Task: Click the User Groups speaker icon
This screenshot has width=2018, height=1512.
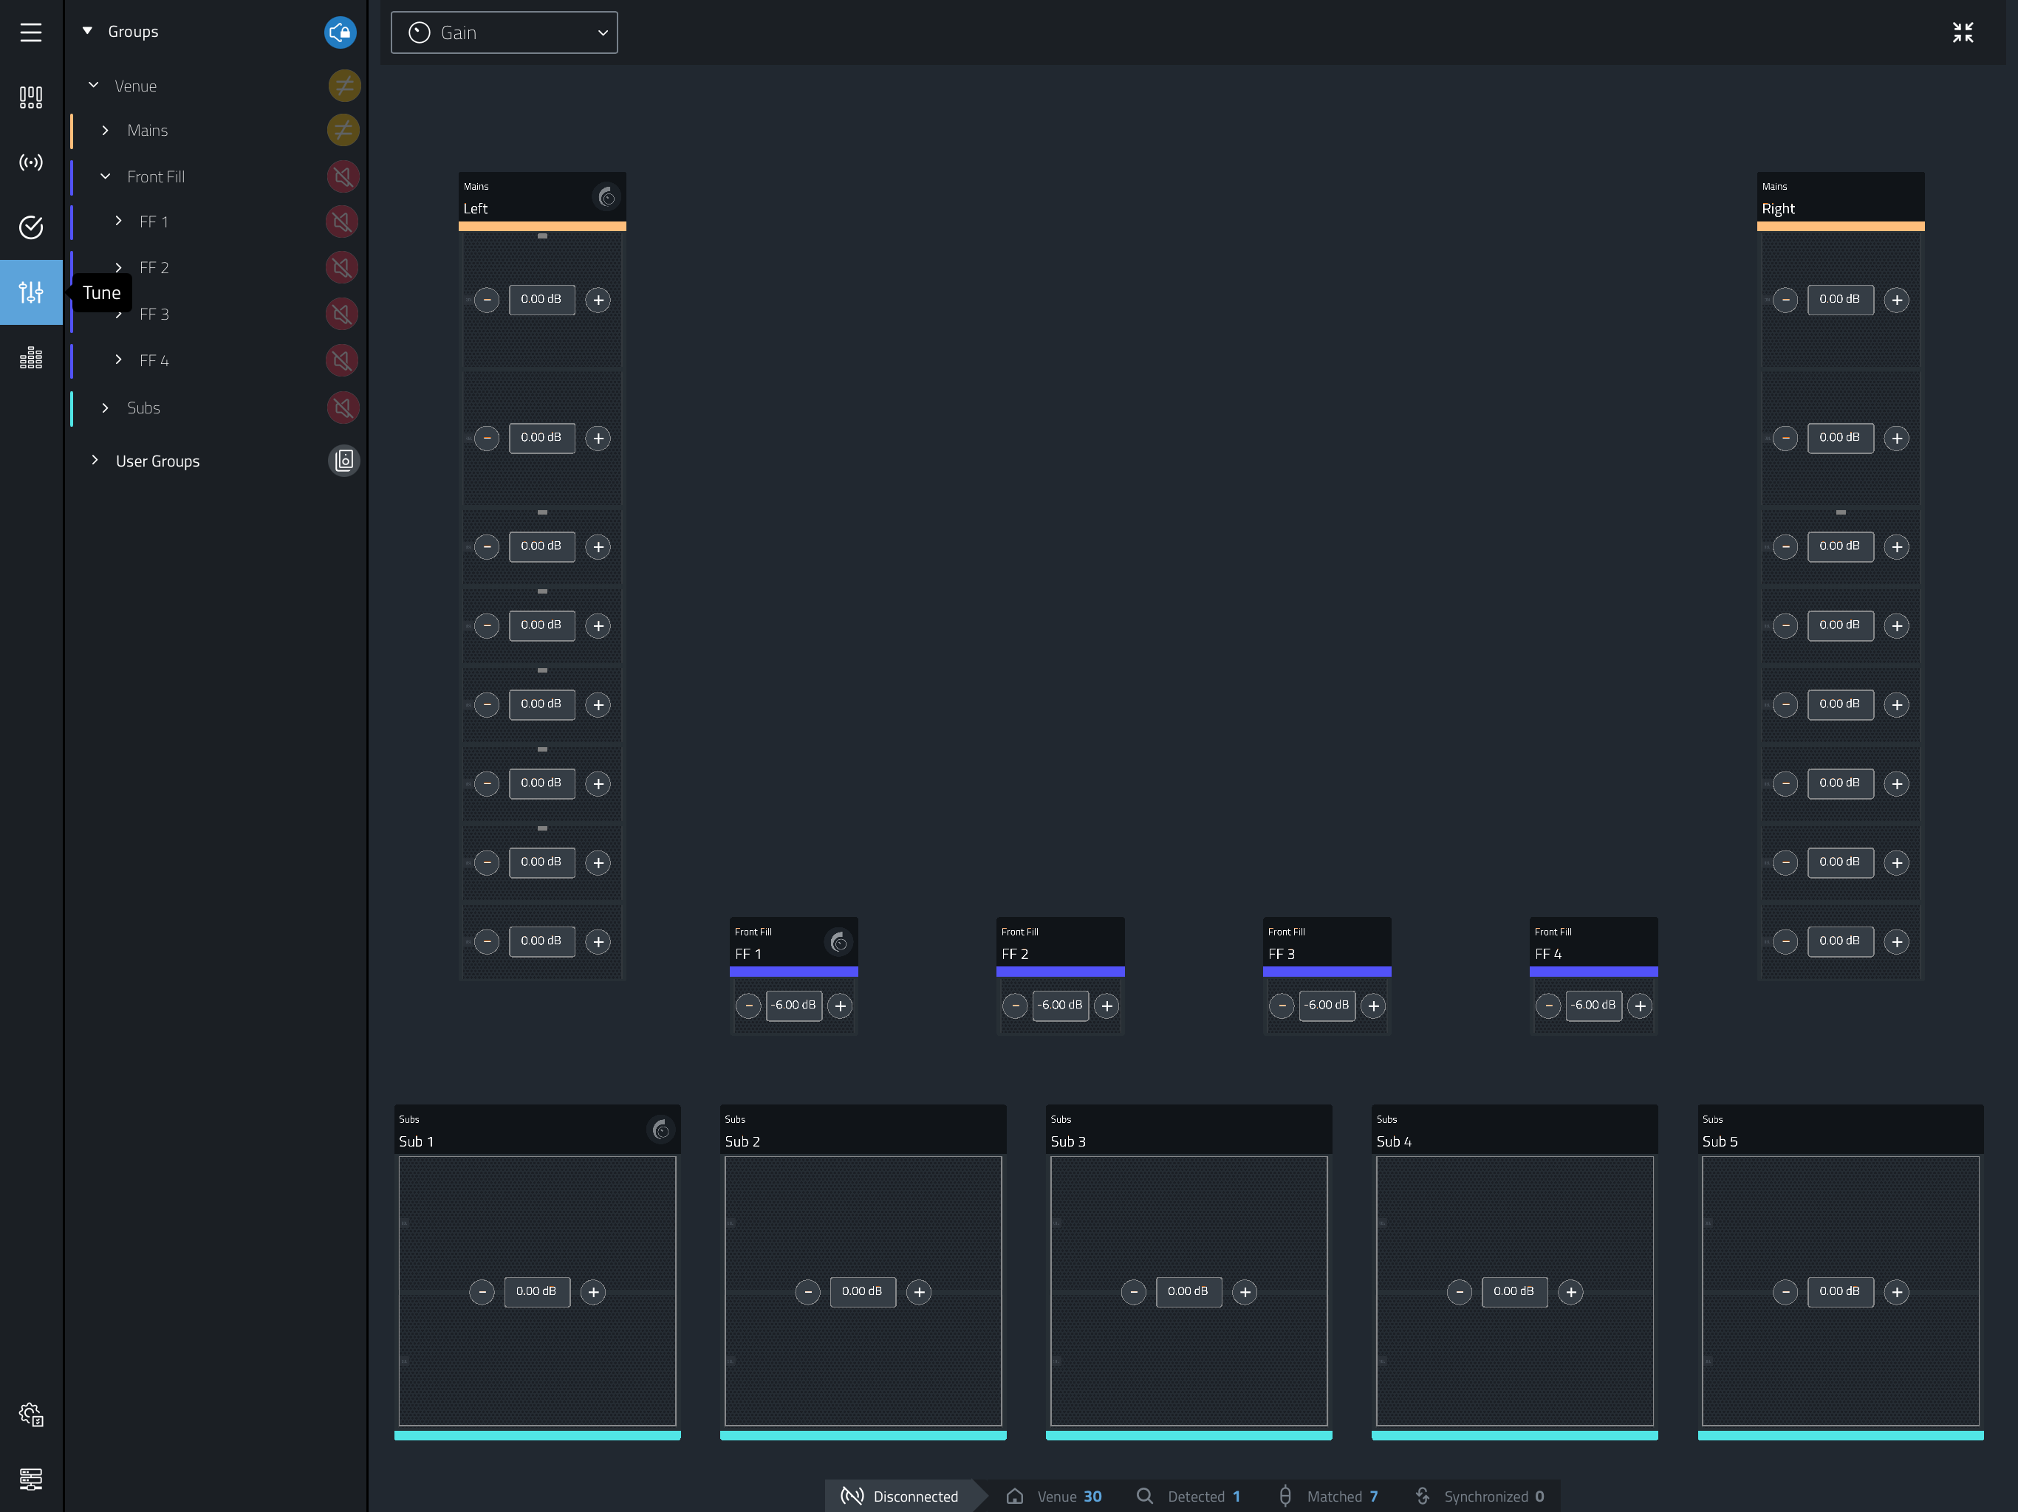Action: [x=344, y=461]
